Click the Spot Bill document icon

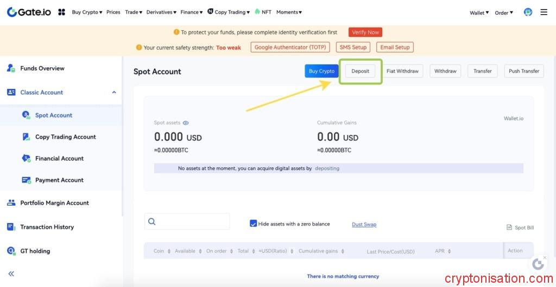pyautogui.click(x=509, y=227)
